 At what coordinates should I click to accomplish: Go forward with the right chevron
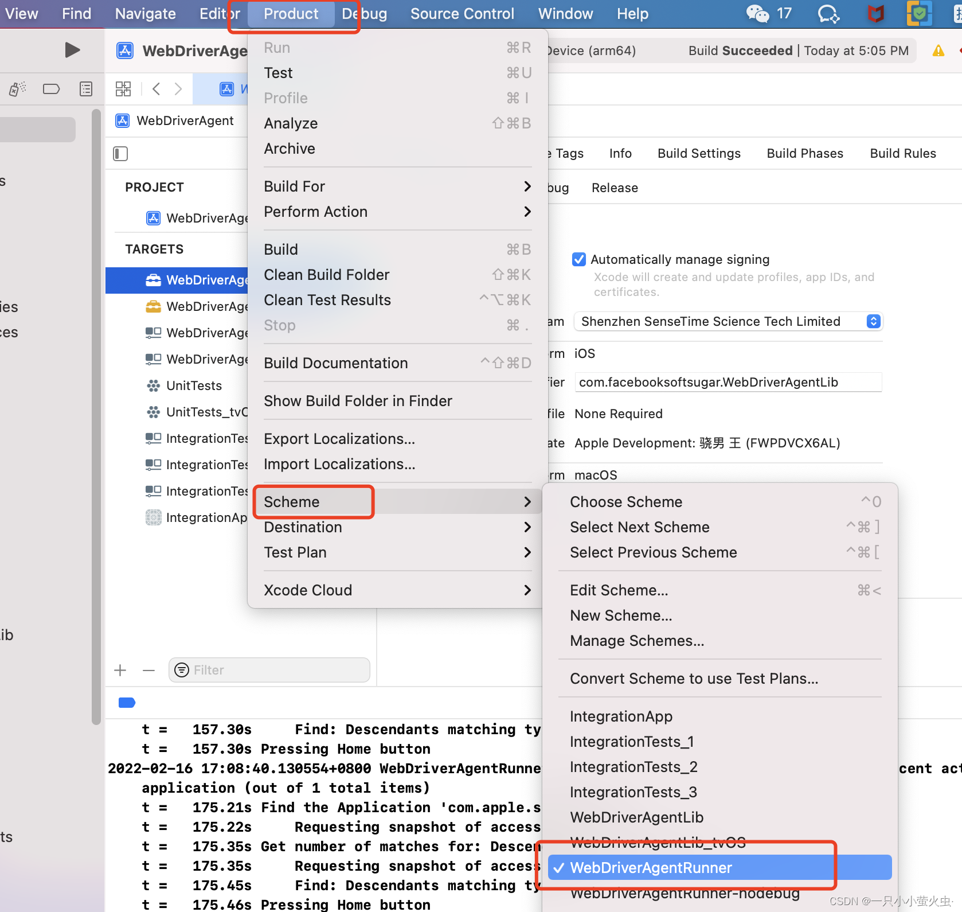pos(178,89)
